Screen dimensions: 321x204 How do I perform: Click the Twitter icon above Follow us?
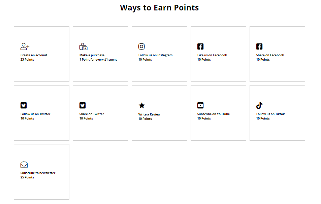(24, 105)
